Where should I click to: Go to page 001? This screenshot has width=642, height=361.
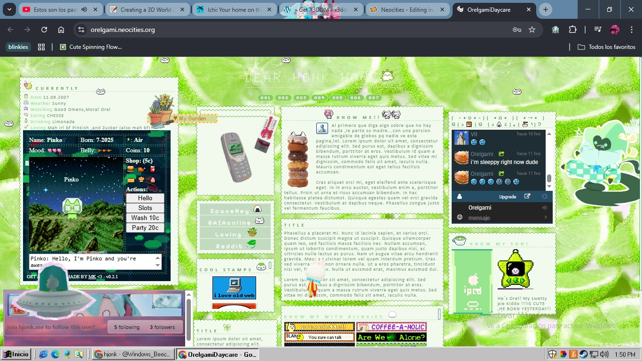[266, 98]
